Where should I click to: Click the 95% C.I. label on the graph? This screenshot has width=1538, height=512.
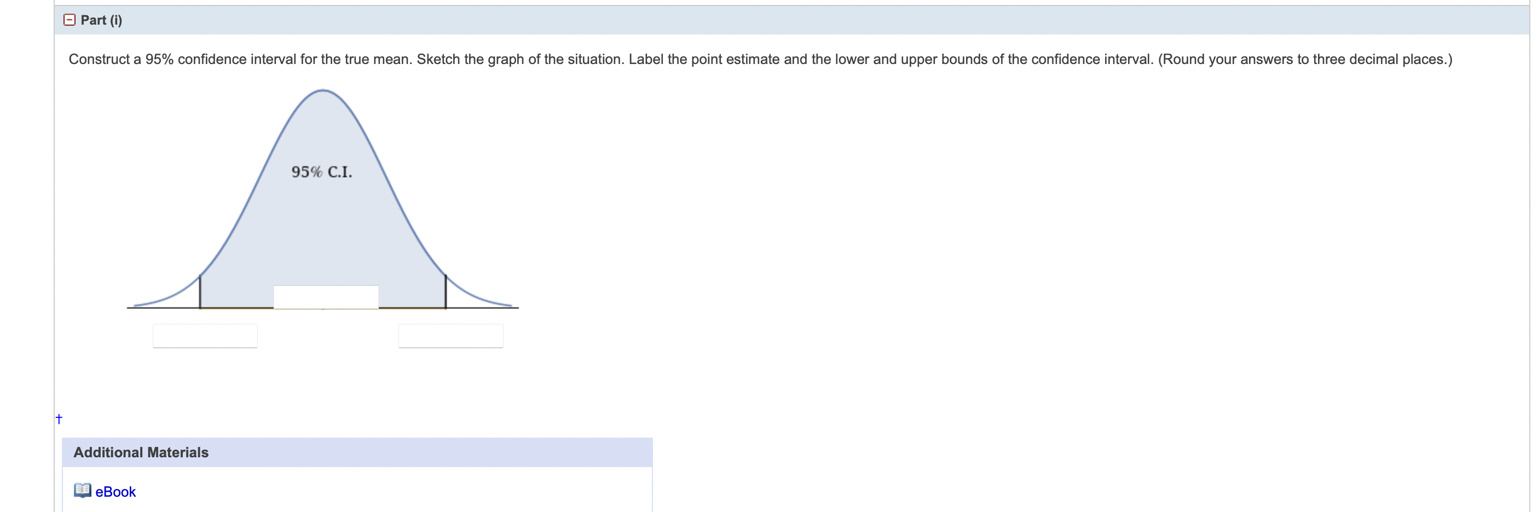pyautogui.click(x=321, y=172)
